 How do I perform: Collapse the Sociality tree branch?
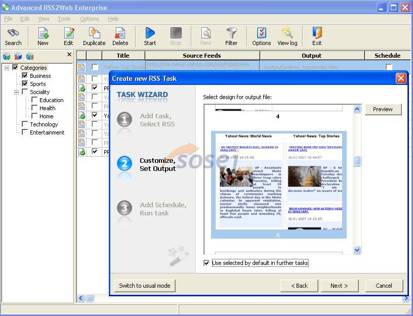point(16,92)
